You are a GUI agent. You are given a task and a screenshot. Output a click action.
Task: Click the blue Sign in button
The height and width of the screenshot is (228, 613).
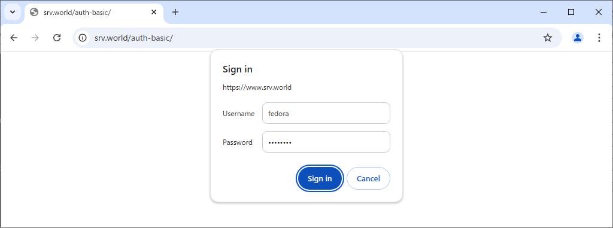pos(320,179)
